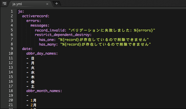This screenshot has height=109, width=186.
Task: Click the "activerecord:" key
Action: coord(36,16)
